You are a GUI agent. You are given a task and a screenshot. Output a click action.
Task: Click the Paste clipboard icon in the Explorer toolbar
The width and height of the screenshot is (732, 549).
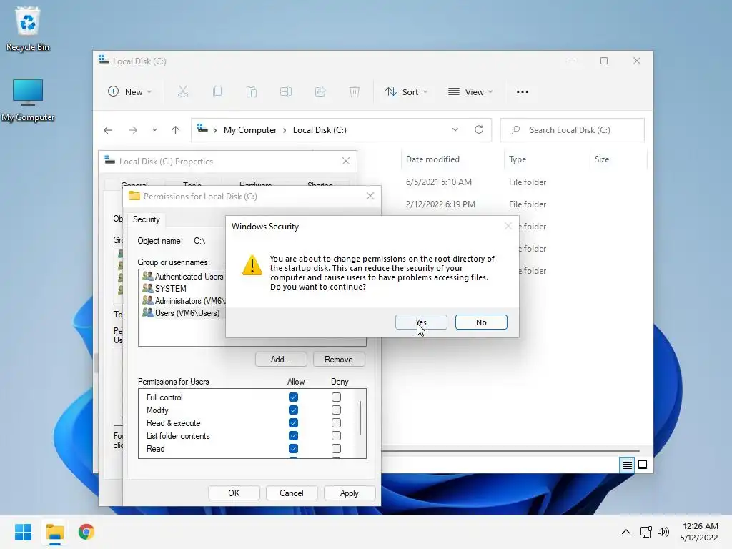(x=251, y=92)
